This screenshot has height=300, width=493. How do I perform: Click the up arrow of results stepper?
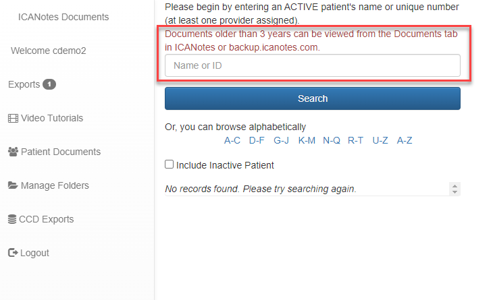[x=455, y=185]
